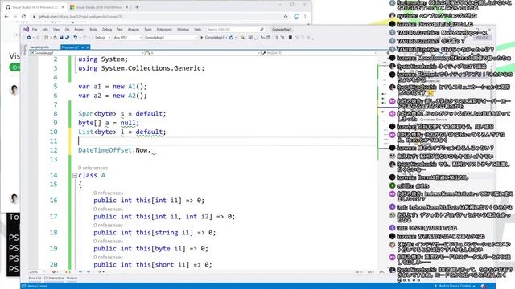Screen dimensions: 515x289
Task: Click 0 references above class A
Action: pyautogui.click(x=93, y=168)
